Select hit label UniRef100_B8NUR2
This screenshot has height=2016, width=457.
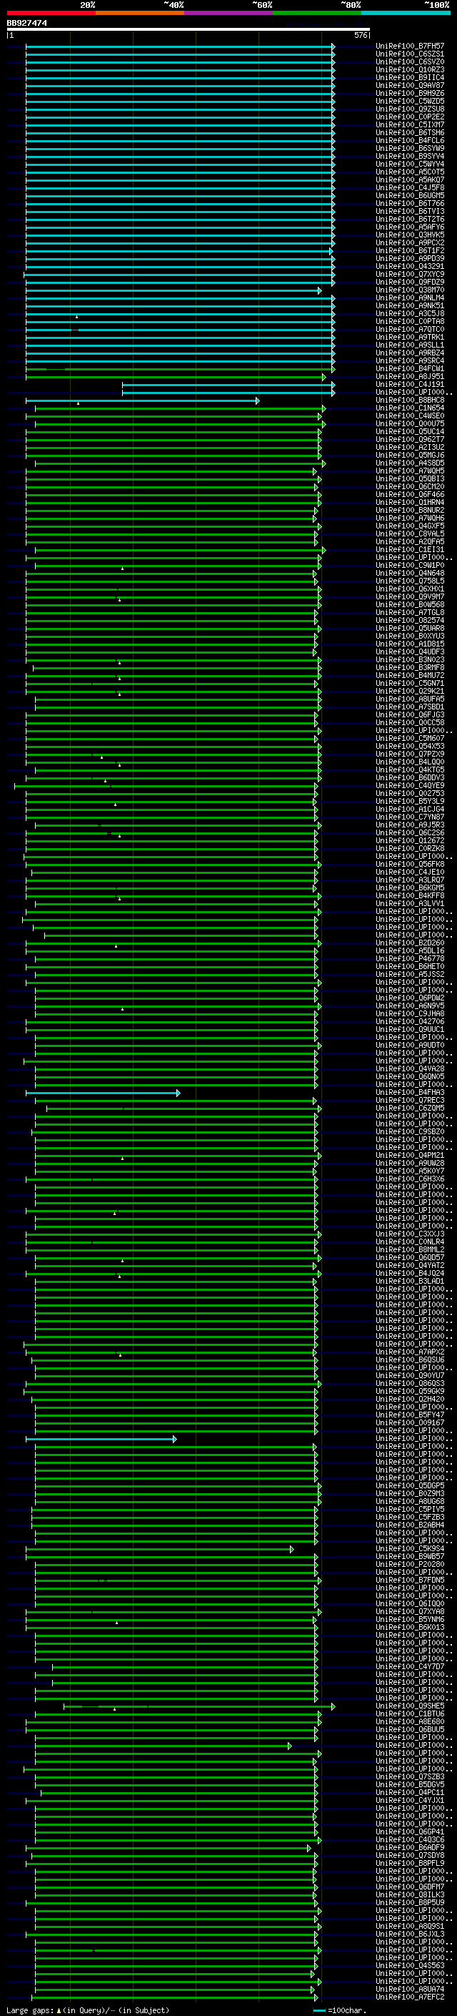tap(410, 511)
